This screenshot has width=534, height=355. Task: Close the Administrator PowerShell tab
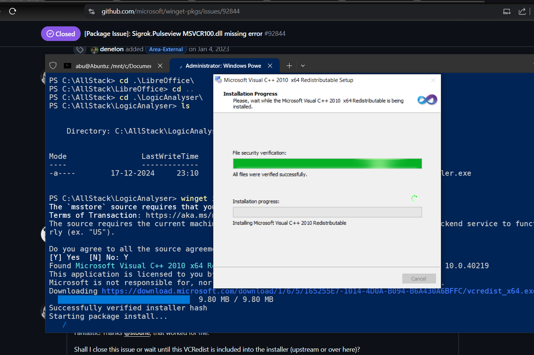click(x=270, y=66)
